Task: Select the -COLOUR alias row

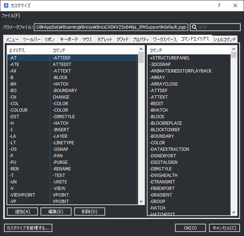Action: pos(72,110)
